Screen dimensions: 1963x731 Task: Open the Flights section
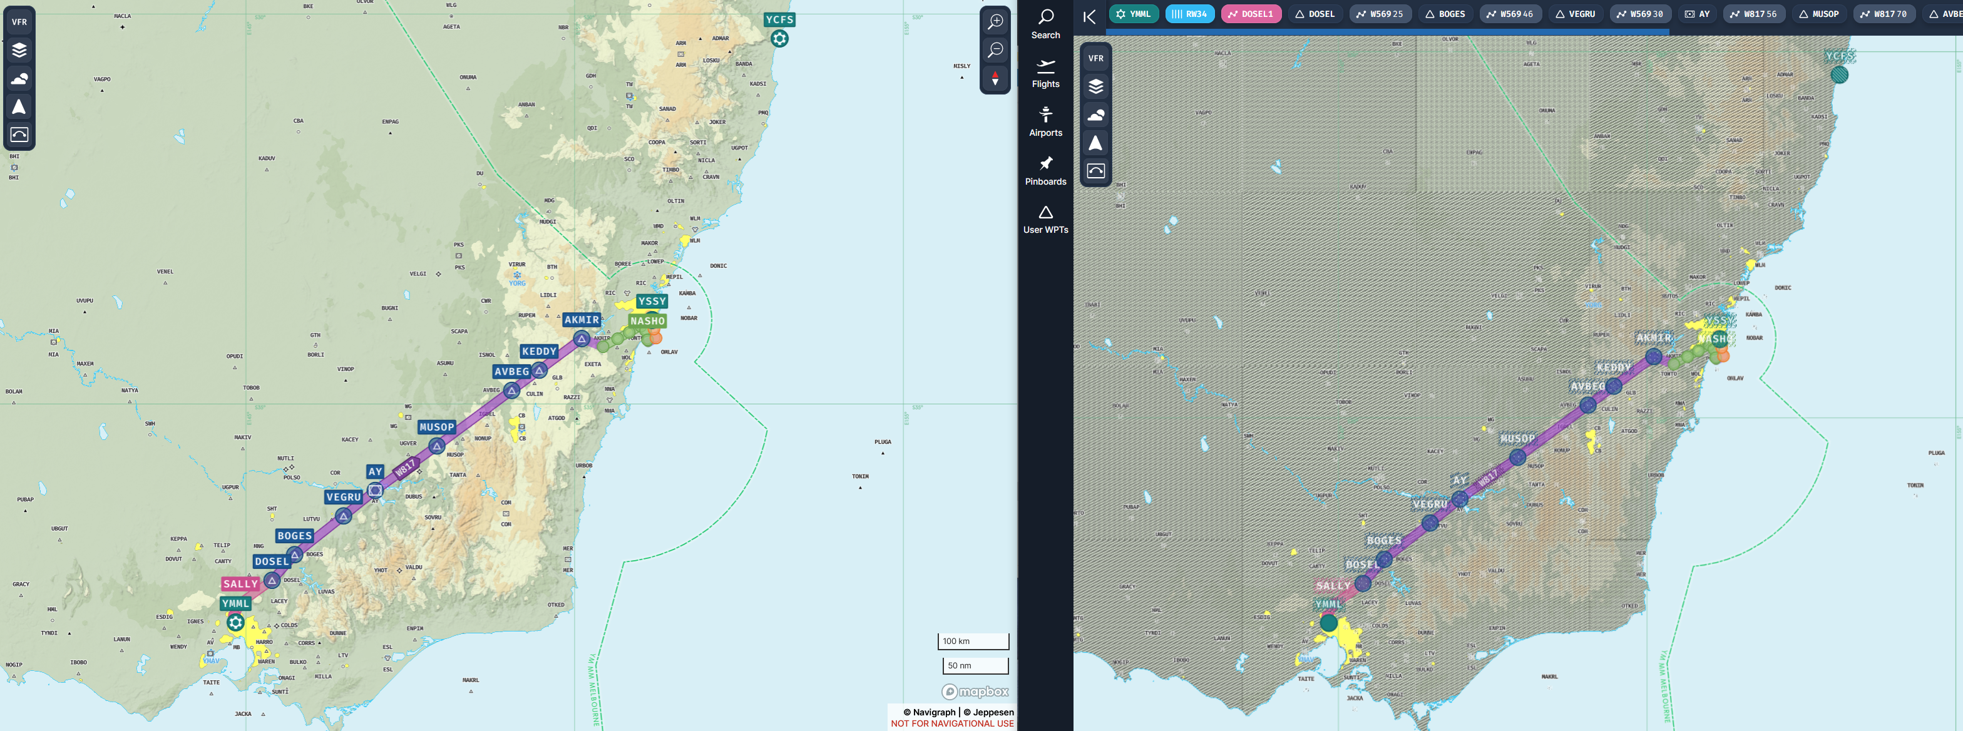tap(1045, 73)
